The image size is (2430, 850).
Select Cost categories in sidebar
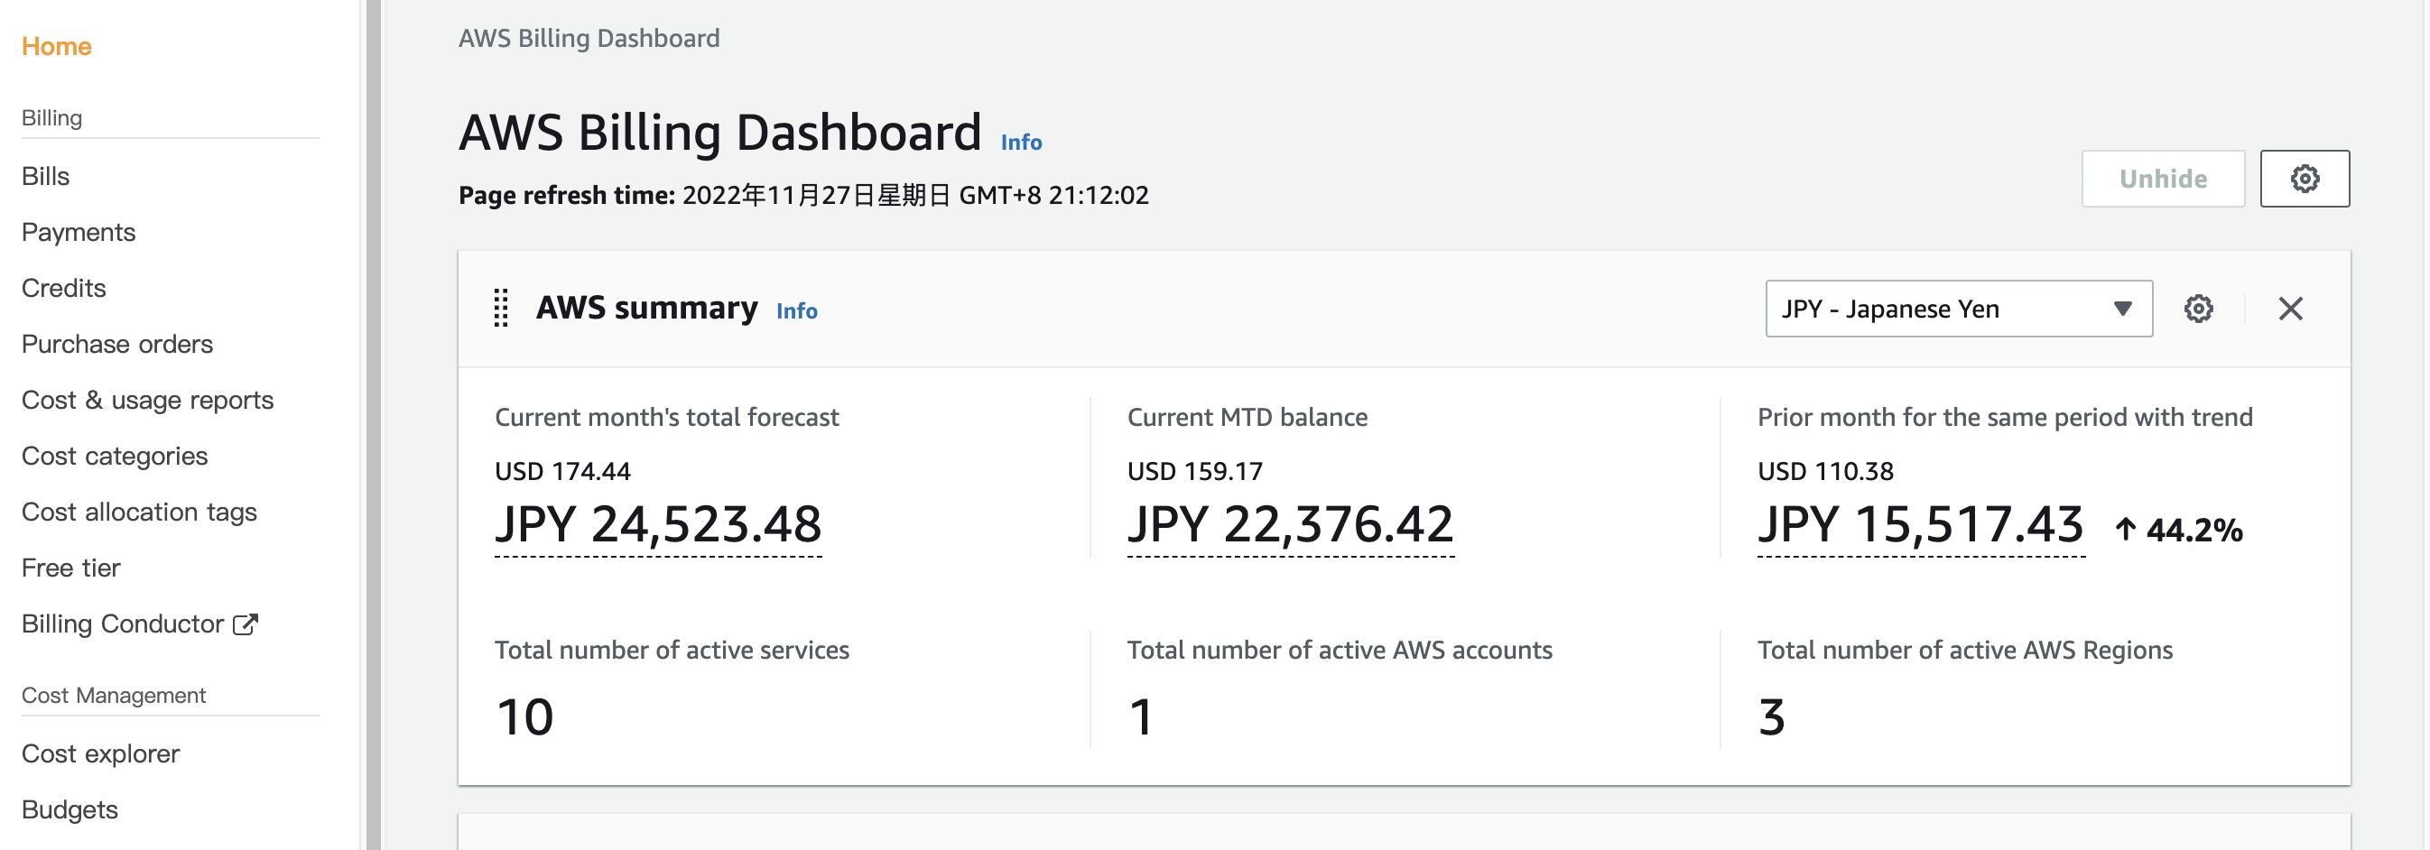click(114, 456)
